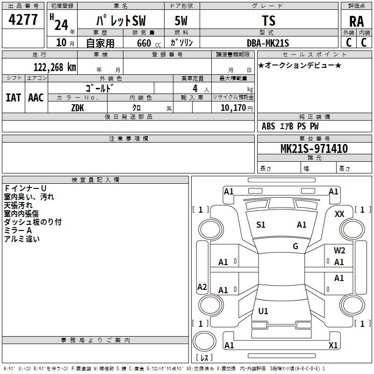Select vehicle history 自家用

tap(100, 43)
